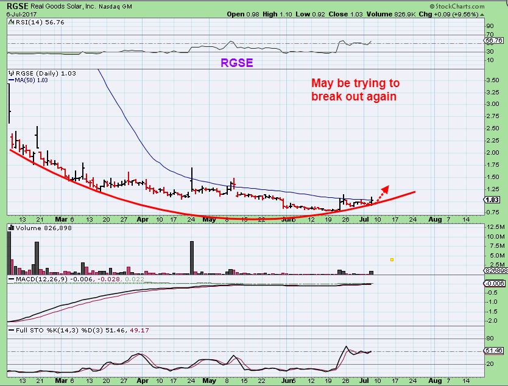Click the purple RGSE chart title
This screenshot has height=386, width=508.
tap(237, 63)
